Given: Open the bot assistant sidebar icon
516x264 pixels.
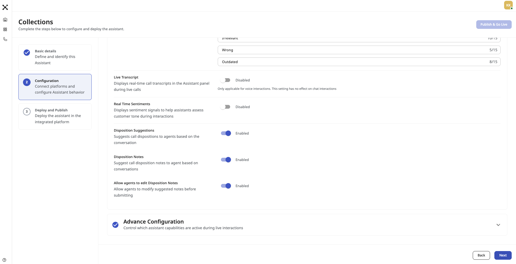Looking at the screenshot, I should point(5,20).
